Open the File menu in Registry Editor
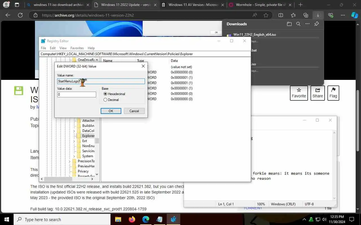The width and height of the screenshot is (361, 225). (43, 48)
